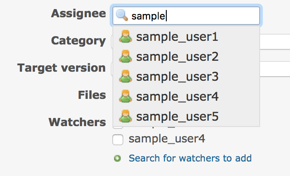Click the avatar icon beside sample_user5
Viewport: 290px width, 176px height.
tap(126, 116)
